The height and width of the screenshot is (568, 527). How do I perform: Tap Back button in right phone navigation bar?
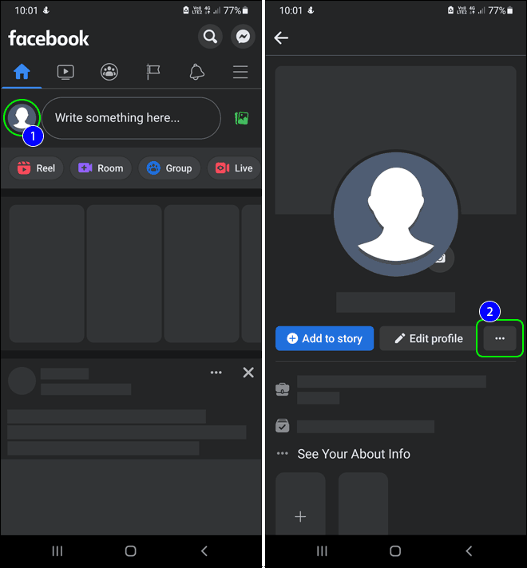tap(469, 551)
